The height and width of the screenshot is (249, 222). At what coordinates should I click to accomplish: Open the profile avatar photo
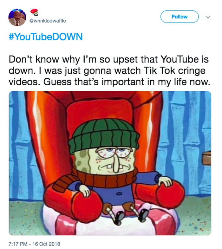17,17
